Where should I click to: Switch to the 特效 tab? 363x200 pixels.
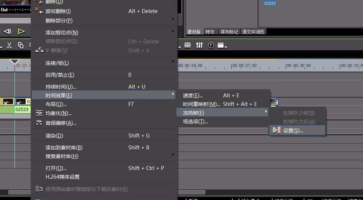210,32
